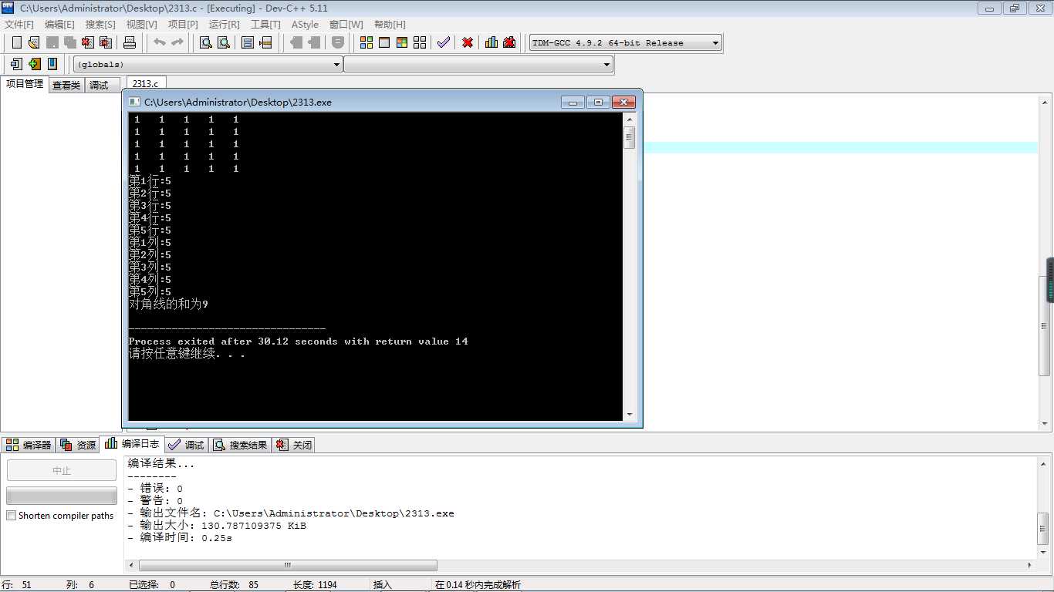The image size is (1054, 592).
Task: Open the 编辑[E] menu
Action: (x=59, y=24)
